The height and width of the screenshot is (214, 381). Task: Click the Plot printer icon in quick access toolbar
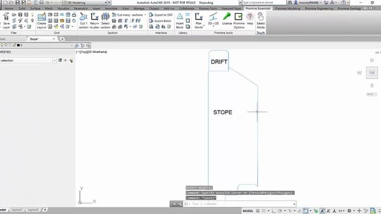tap(41, 2)
